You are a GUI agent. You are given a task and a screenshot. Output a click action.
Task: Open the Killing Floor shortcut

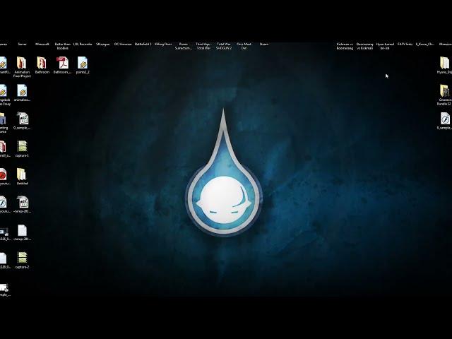(x=163, y=44)
